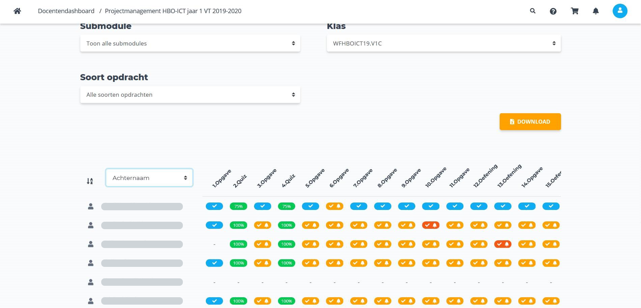Open second row red badge under 10.Opgave

click(431, 225)
